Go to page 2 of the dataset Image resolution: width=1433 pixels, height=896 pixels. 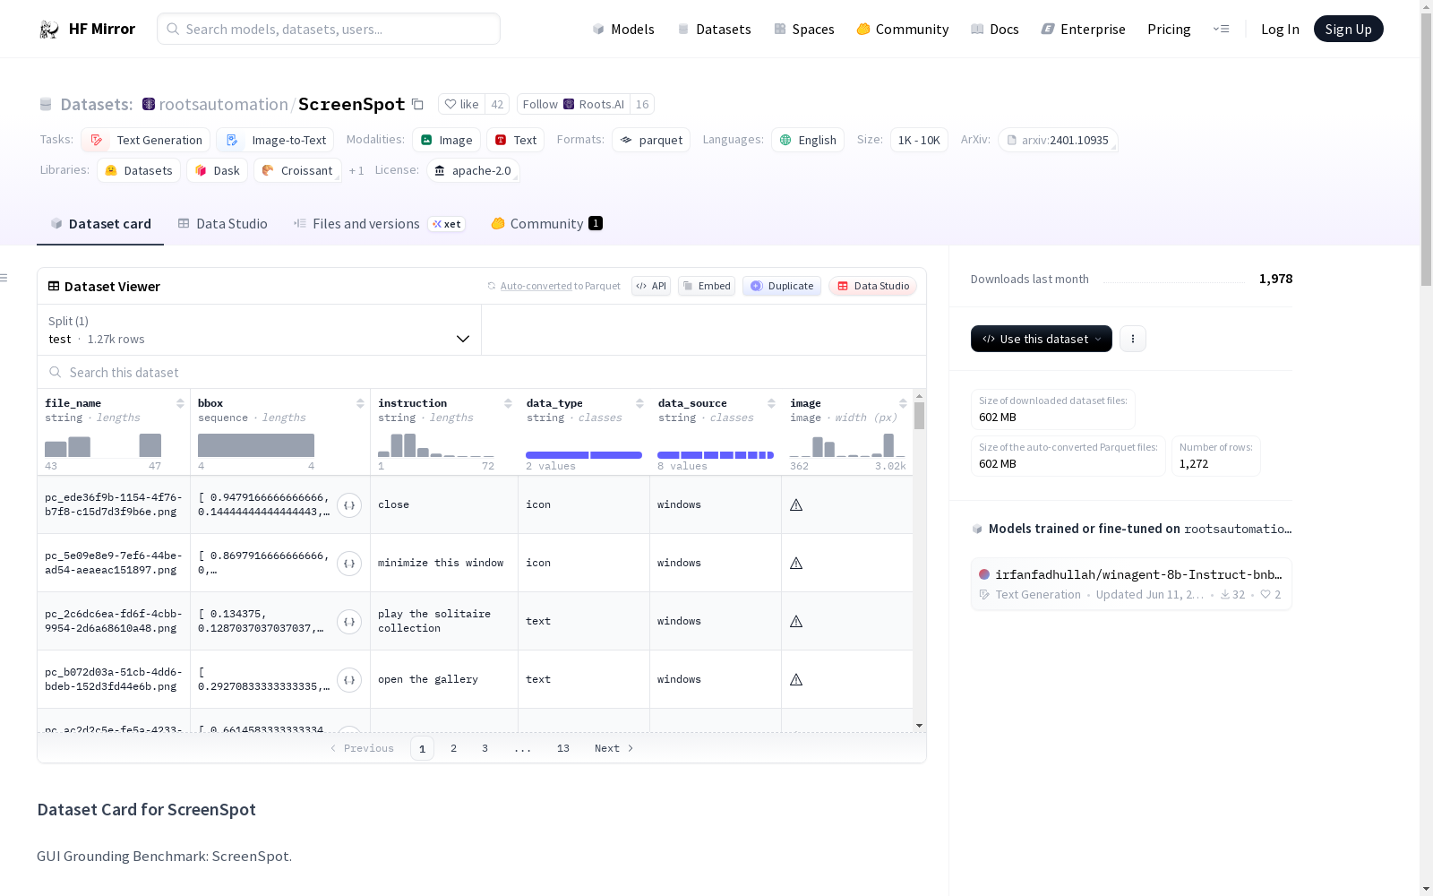pyautogui.click(x=453, y=748)
